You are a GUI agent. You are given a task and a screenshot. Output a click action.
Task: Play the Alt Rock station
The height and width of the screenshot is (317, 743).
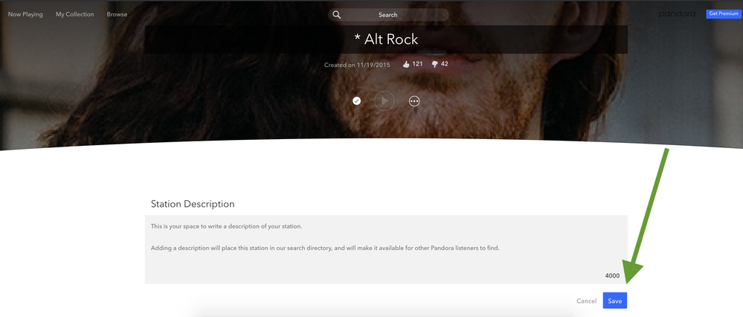point(385,101)
